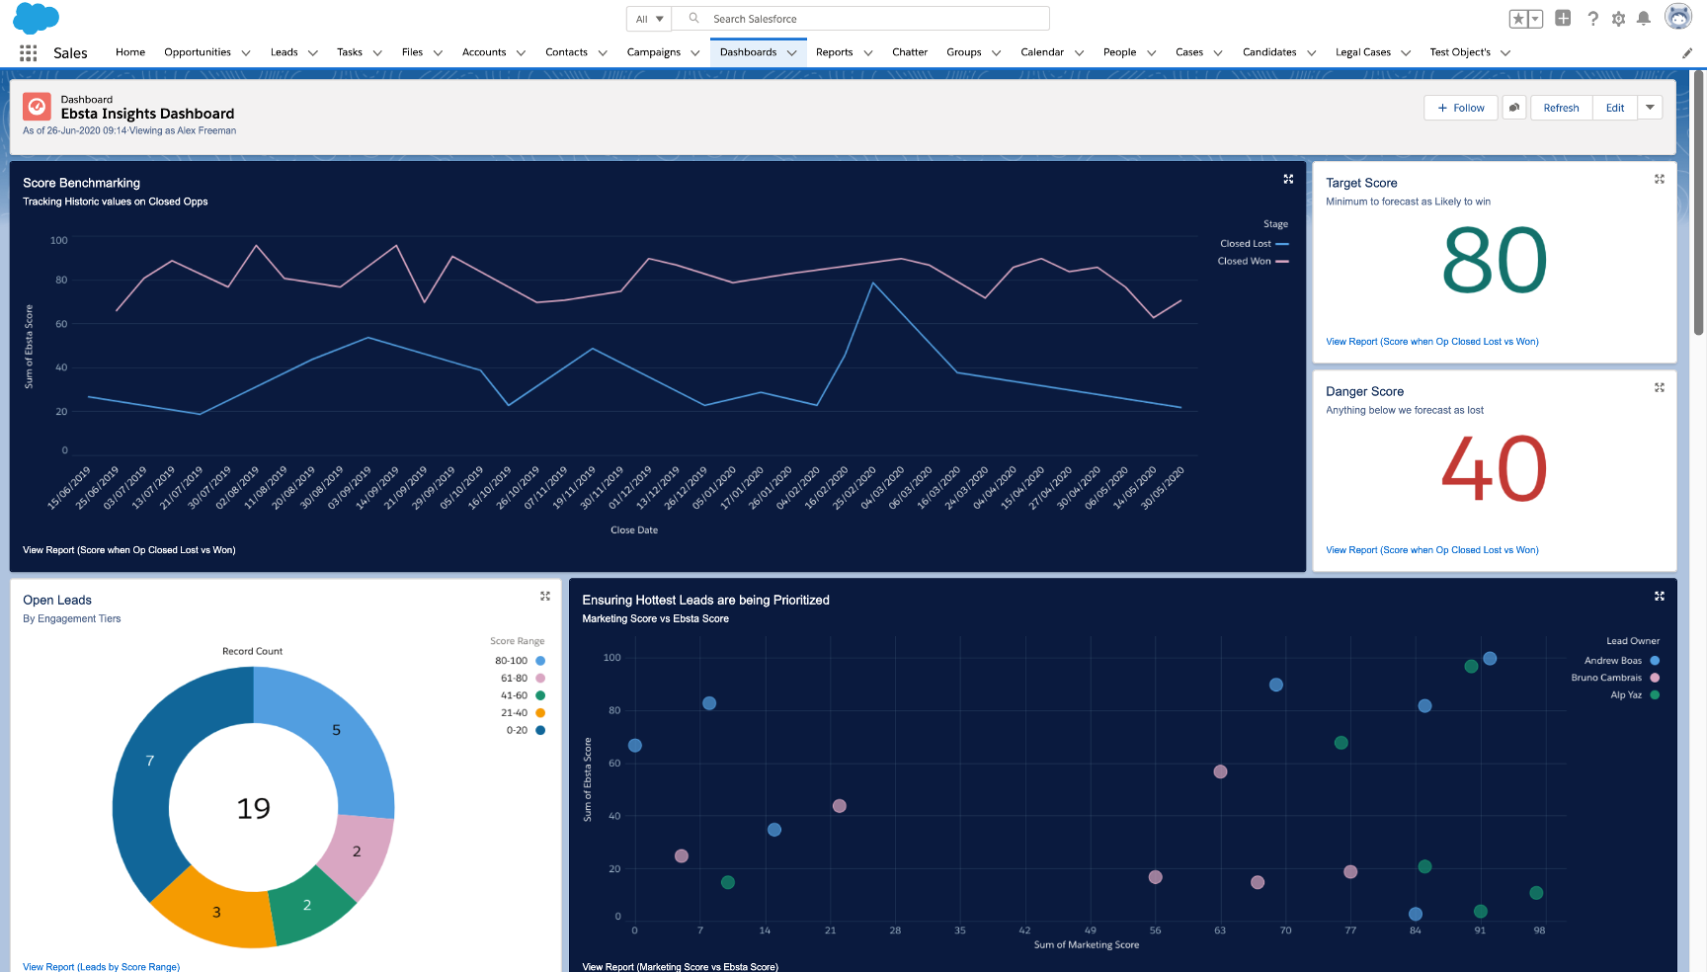The height and width of the screenshot is (972, 1707).
Task: Expand the Danger Score widget
Action: 1660,387
